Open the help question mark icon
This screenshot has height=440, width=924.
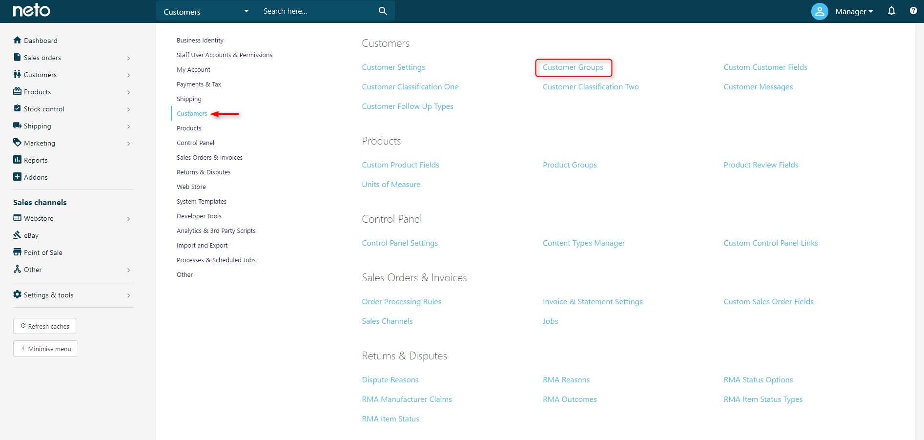913,11
